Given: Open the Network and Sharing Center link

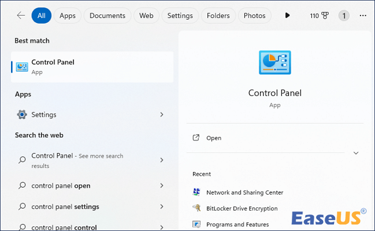Looking at the screenshot, I should point(245,192).
